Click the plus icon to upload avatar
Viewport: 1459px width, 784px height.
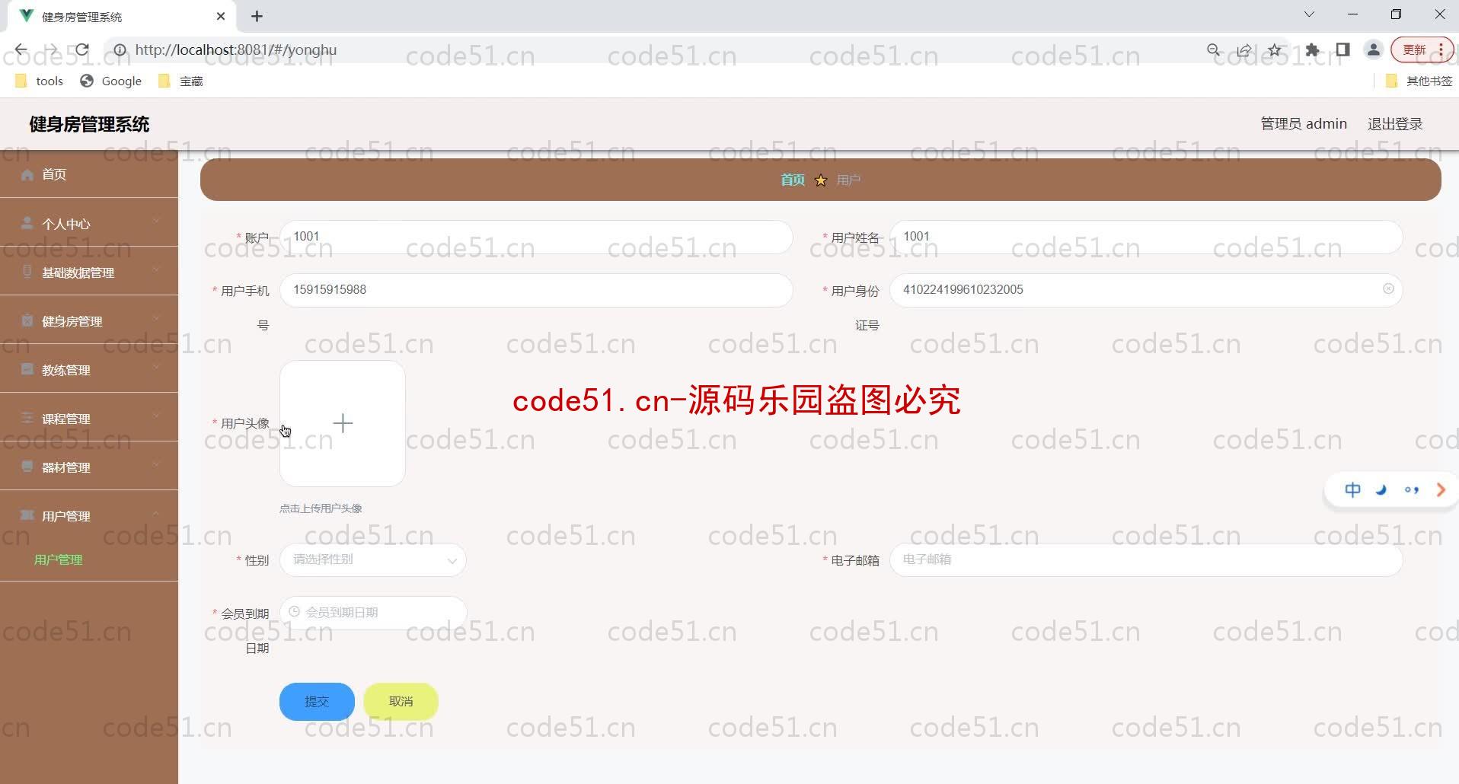pos(343,423)
